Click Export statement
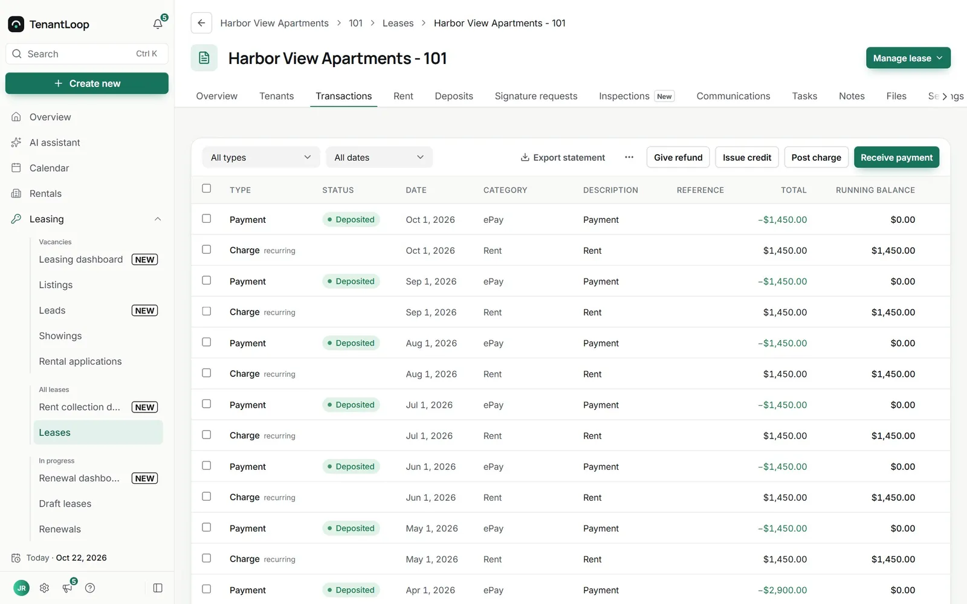967x604 pixels. (563, 157)
